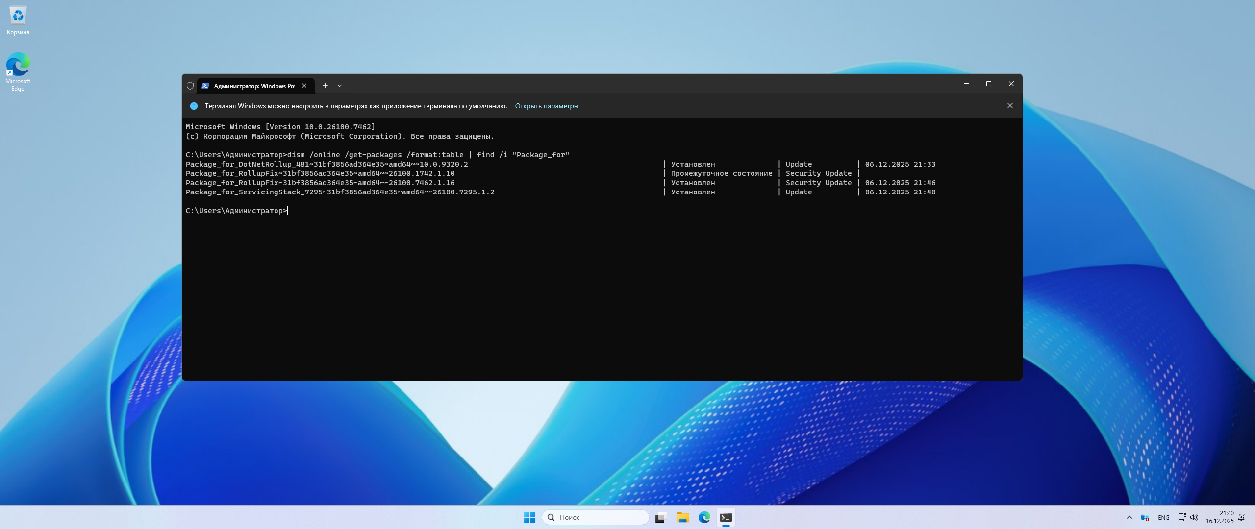Image resolution: width=1255 pixels, height=529 pixels.
Task: Click the taskbar Поиск search box
Action: pyautogui.click(x=596, y=517)
